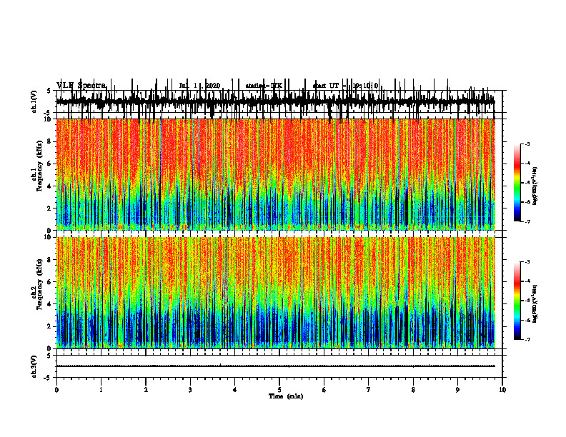Select the 'Time (min)' x-axis label

286,396
